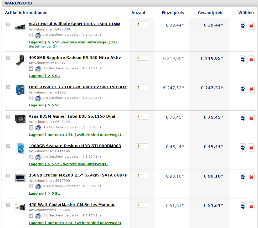Select the 1000GB Seagate row checkbox
Screen dimensions: 258x228
coord(8,146)
